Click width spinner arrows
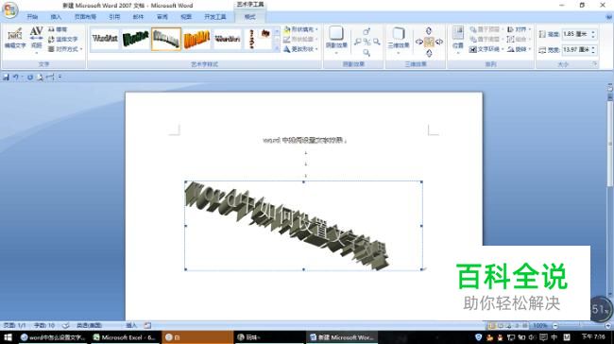Screen dimensions: 614x344 click(593, 50)
